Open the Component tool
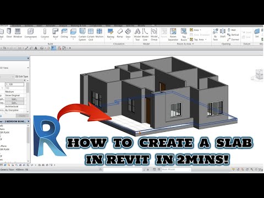The height and width of the screenshot is (198, 264). point(31,34)
